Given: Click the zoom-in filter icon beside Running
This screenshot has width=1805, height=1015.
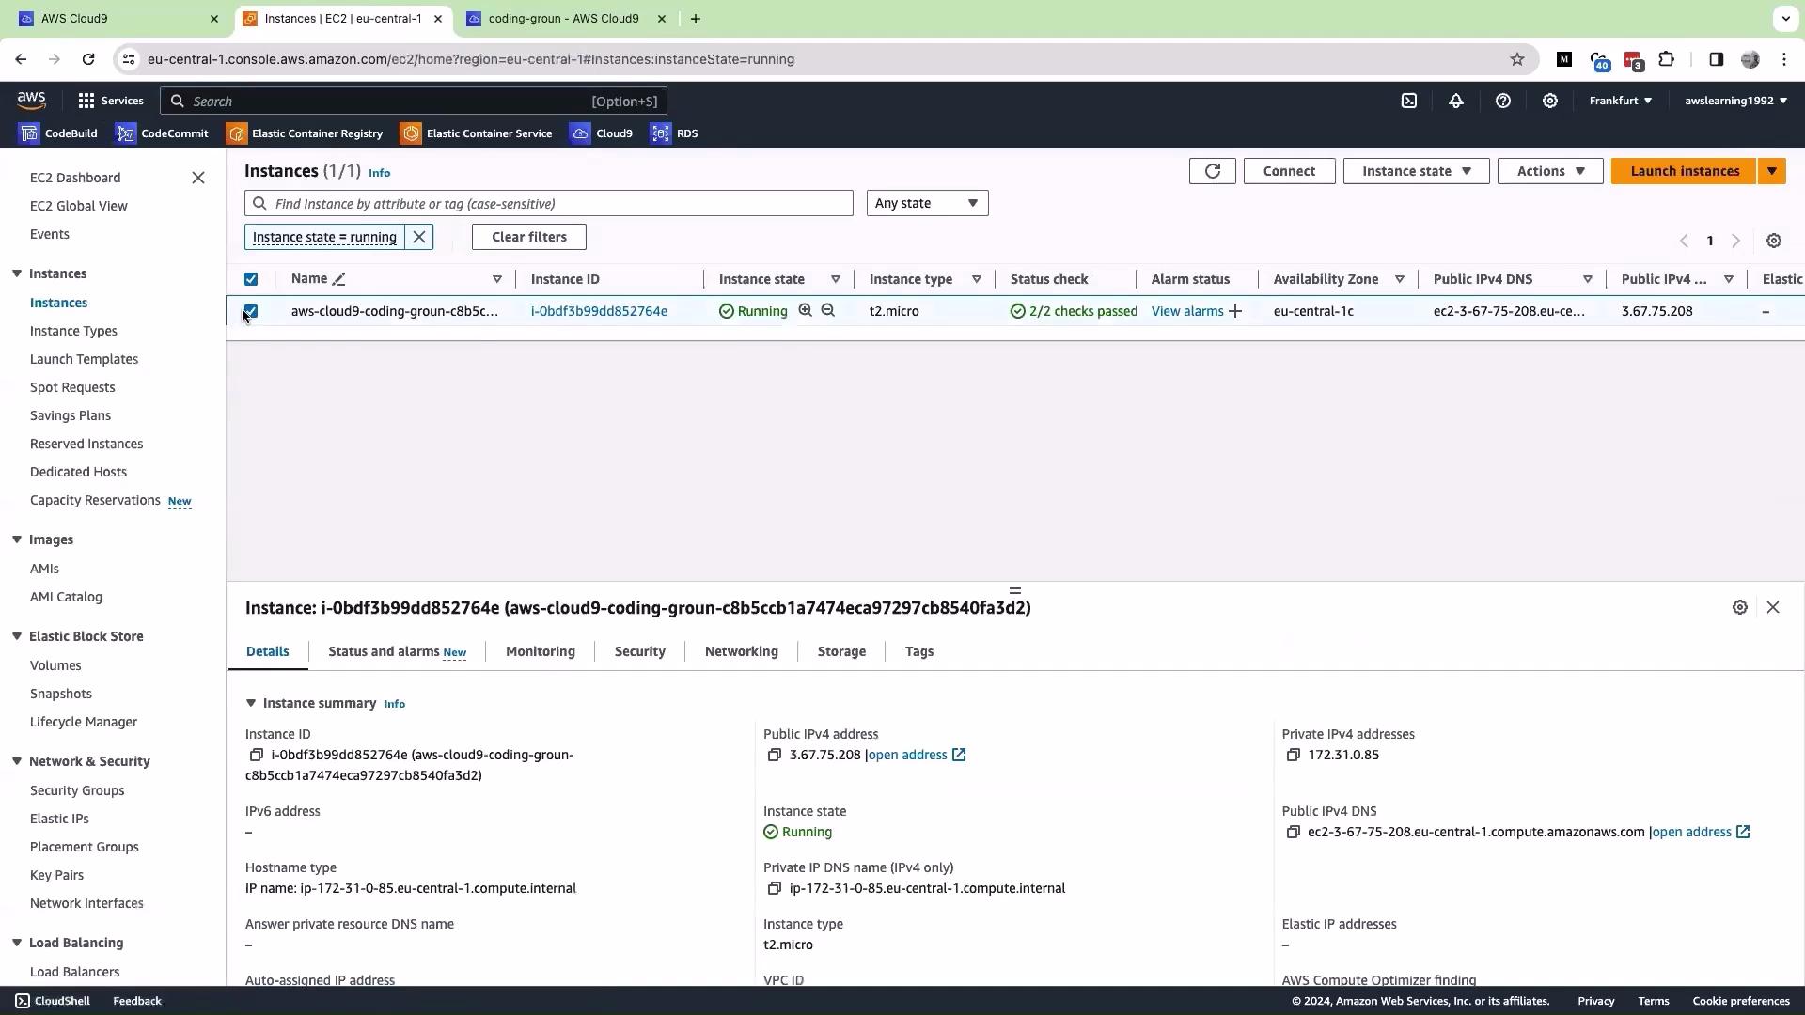Looking at the screenshot, I should click(806, 310).
